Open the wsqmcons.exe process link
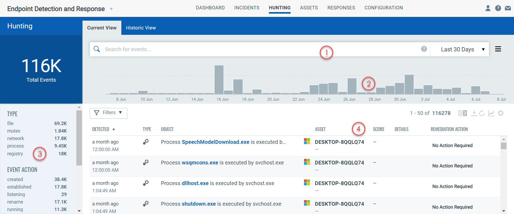 click(x=200, y=163)
